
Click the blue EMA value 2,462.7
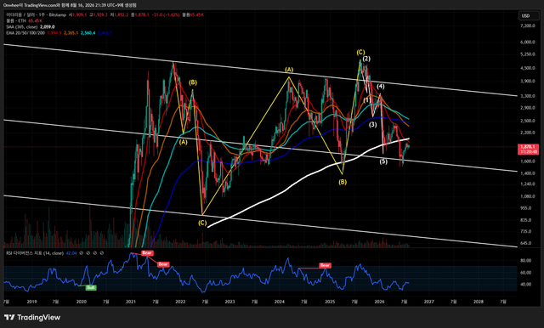tap(105, 32)
